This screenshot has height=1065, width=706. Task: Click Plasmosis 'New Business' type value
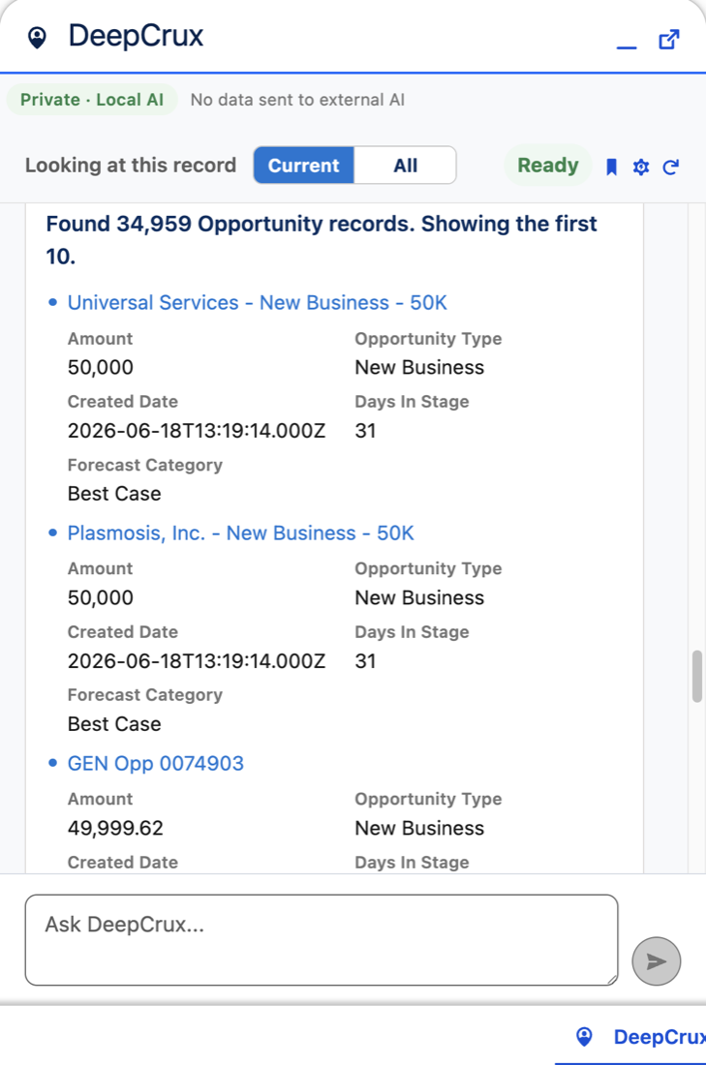tap(419, 597)
